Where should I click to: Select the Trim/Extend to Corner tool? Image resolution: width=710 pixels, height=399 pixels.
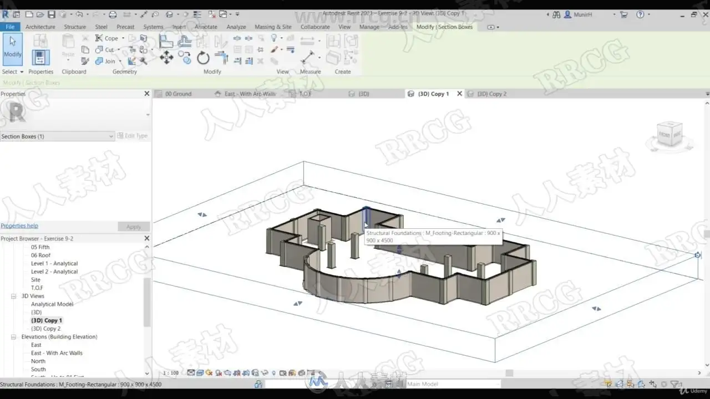click(221, 58)
